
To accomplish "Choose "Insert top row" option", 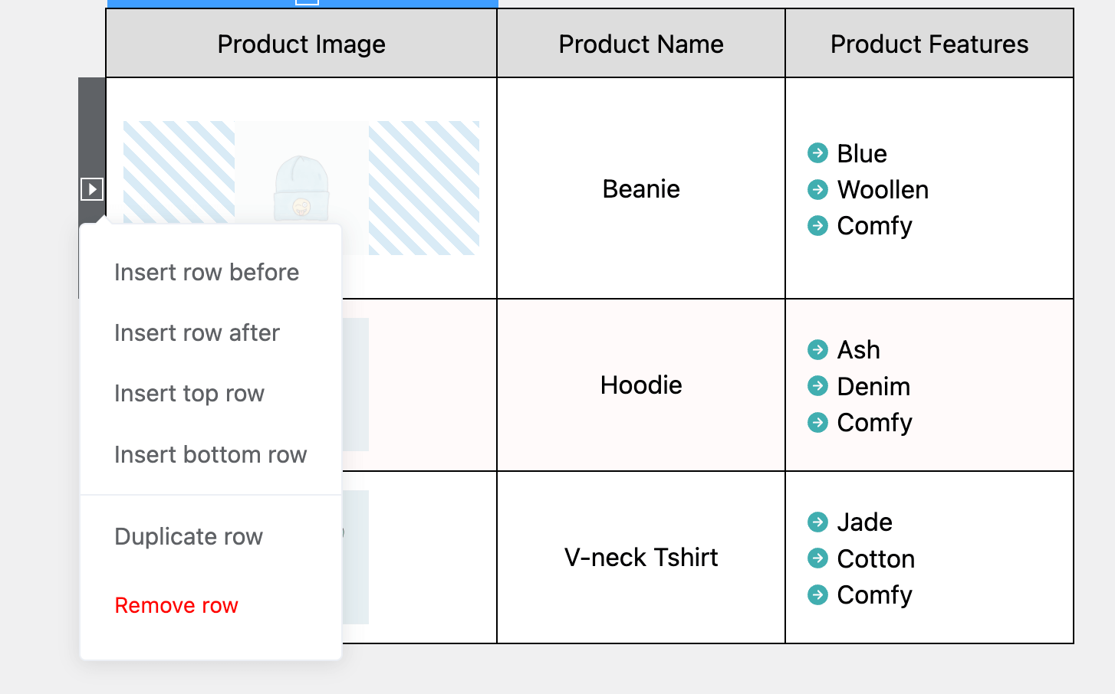I will (190, 393).
